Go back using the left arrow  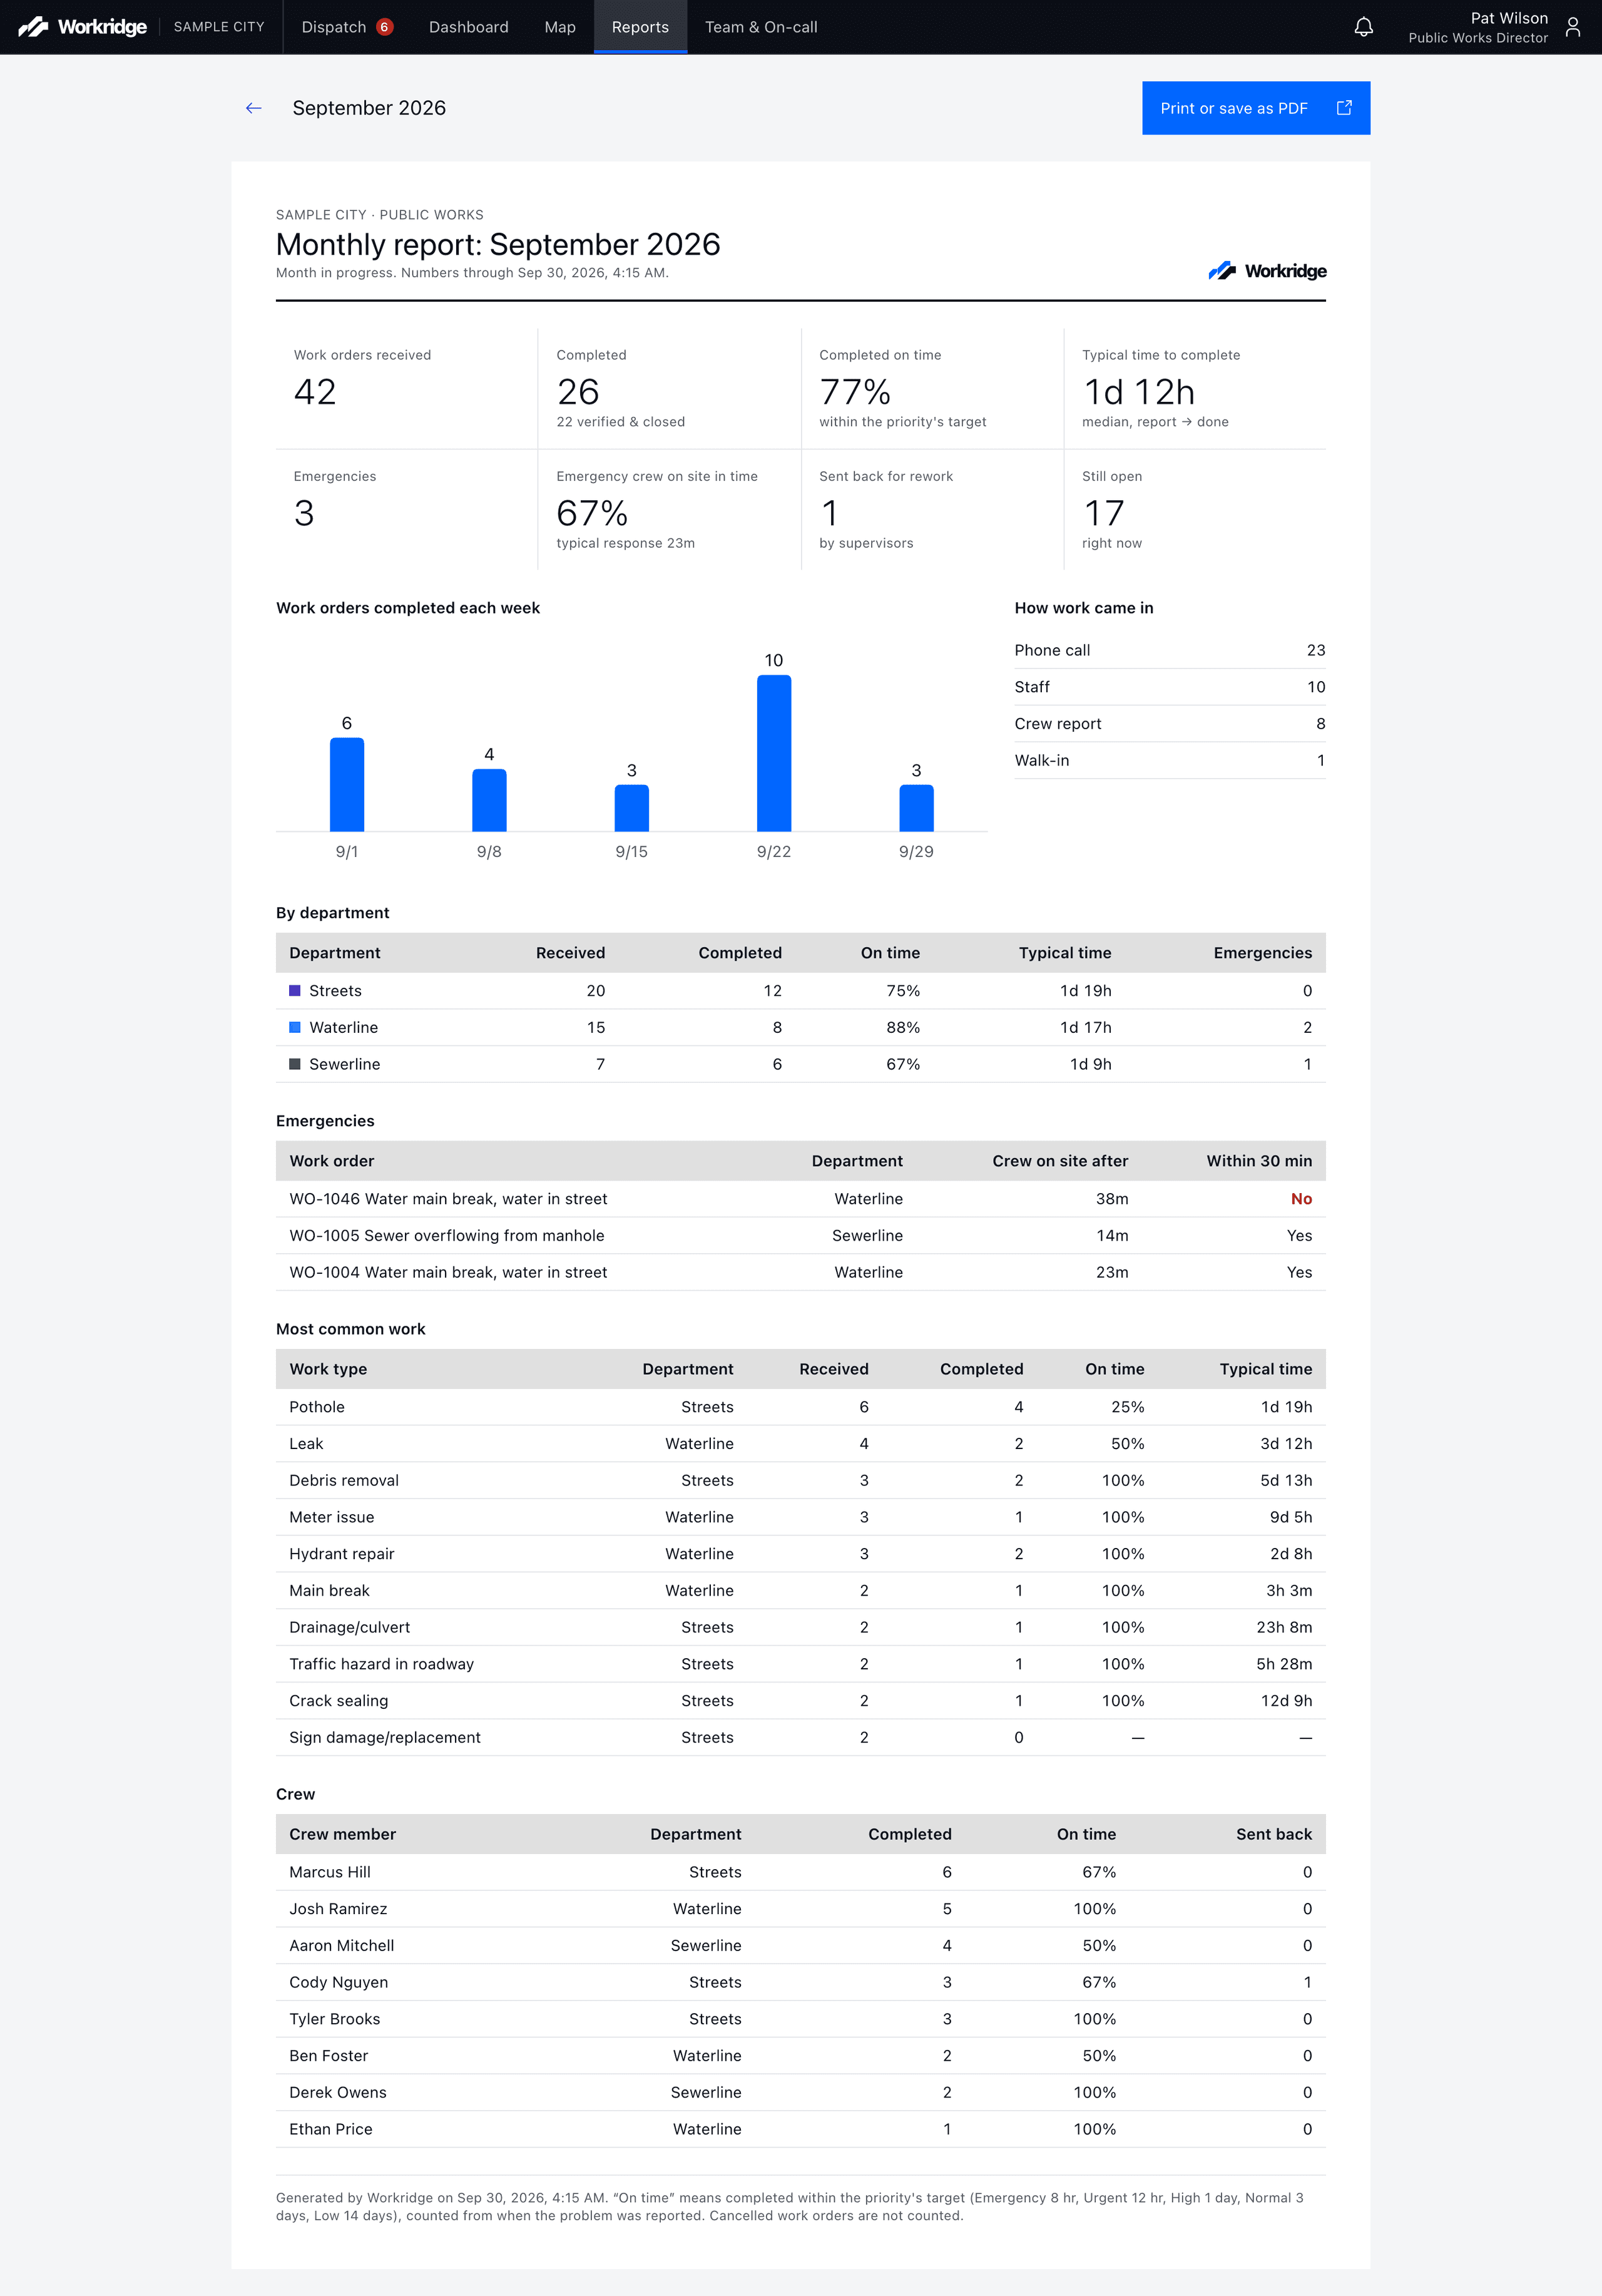pos(254,108)
